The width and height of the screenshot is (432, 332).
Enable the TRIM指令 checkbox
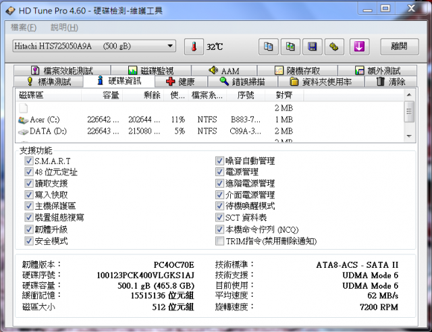pos(219,241)
